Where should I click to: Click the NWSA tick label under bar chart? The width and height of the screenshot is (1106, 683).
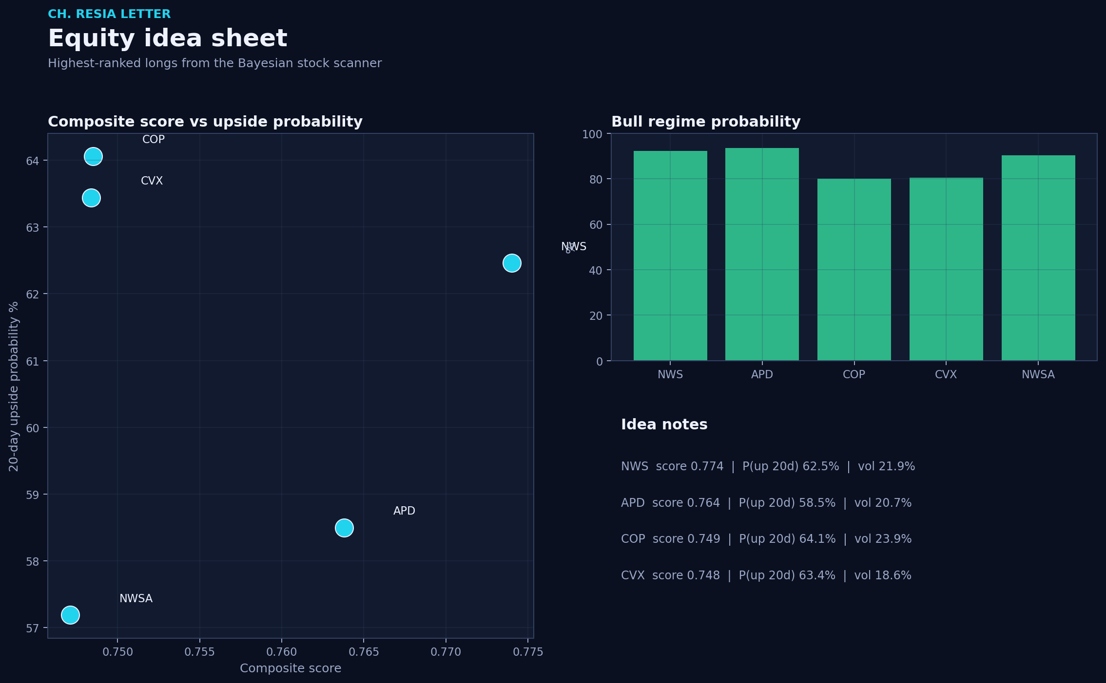[1038, 374]
